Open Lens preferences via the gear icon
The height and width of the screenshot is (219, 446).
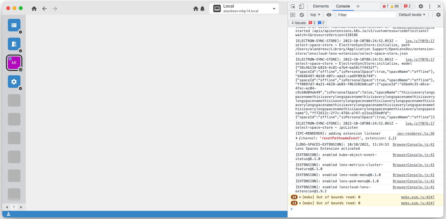point(14,81)
